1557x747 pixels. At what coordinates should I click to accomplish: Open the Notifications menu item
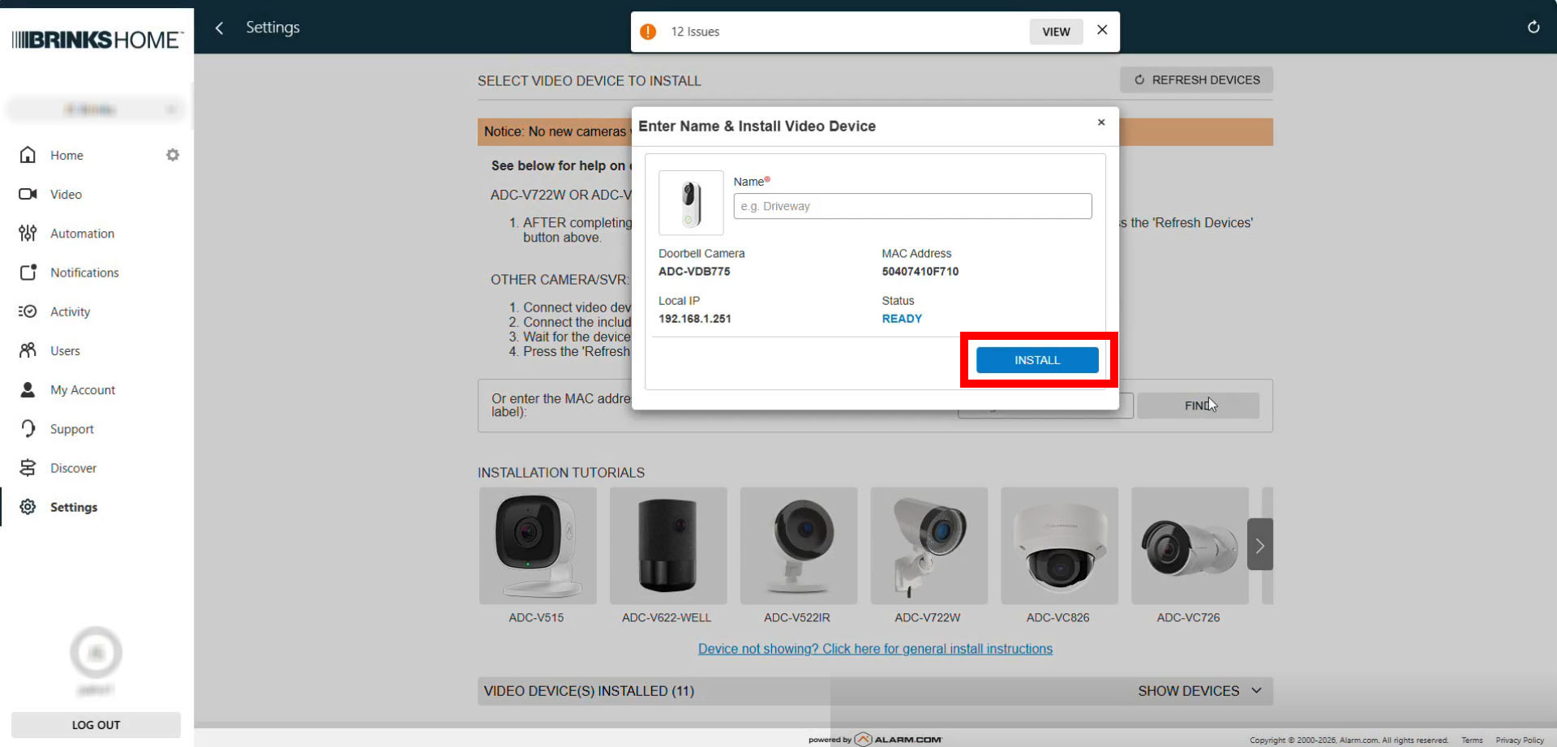click(x=84, y=273)
